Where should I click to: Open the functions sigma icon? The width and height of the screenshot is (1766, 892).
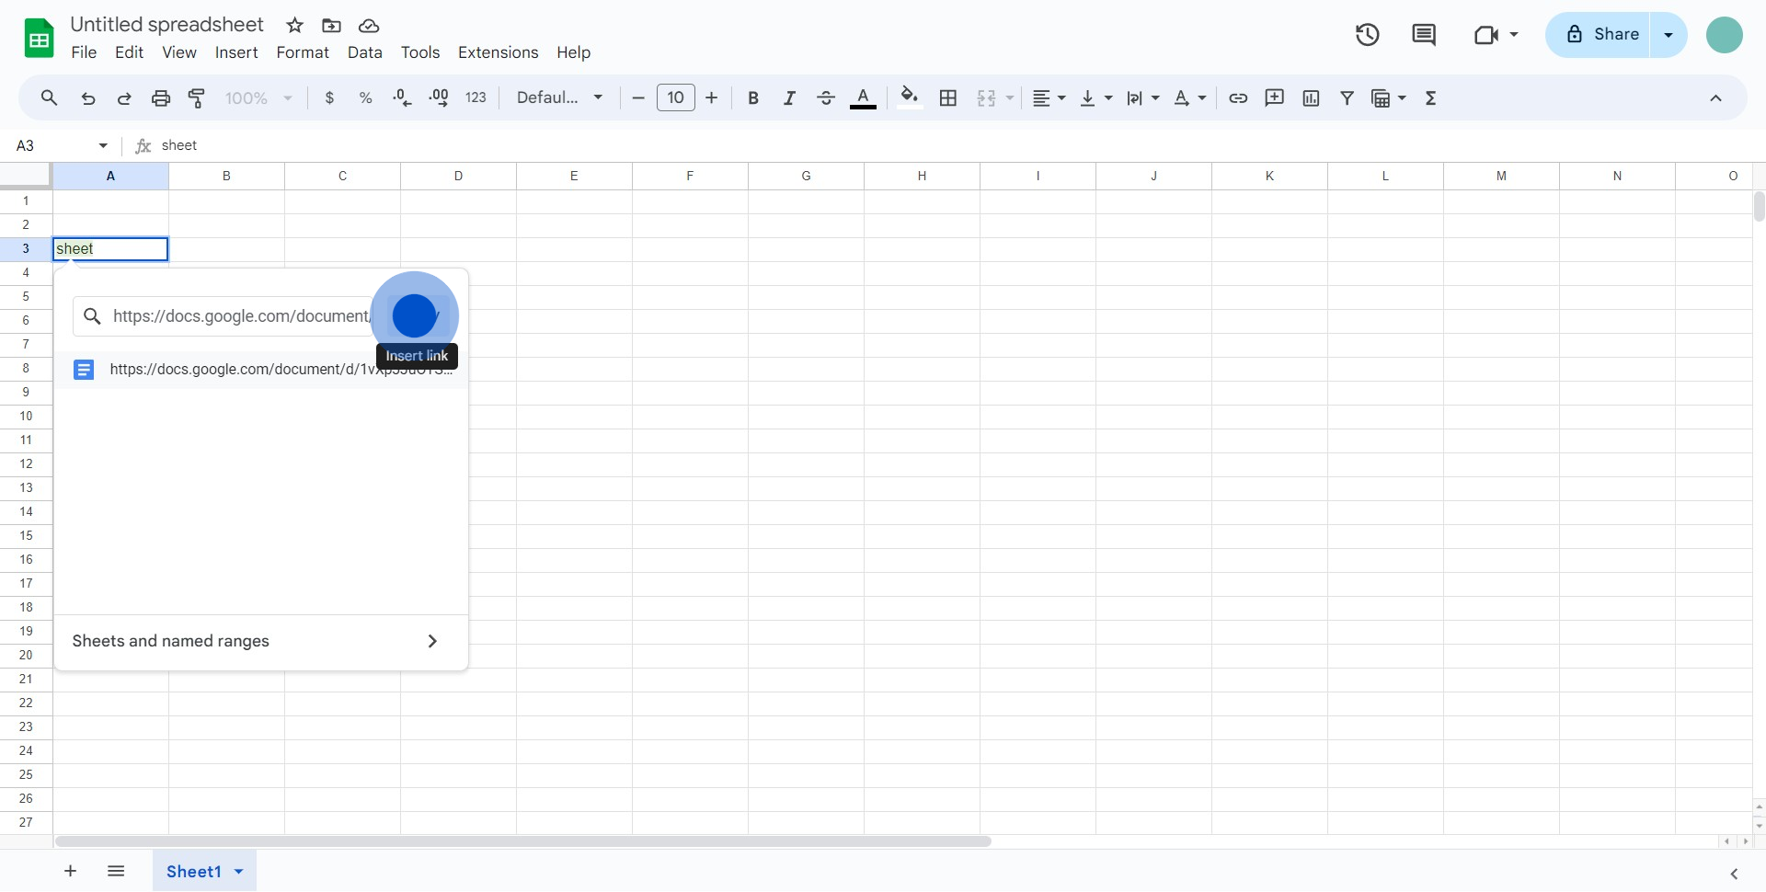pyautogui.click(x=1430, y=98)
